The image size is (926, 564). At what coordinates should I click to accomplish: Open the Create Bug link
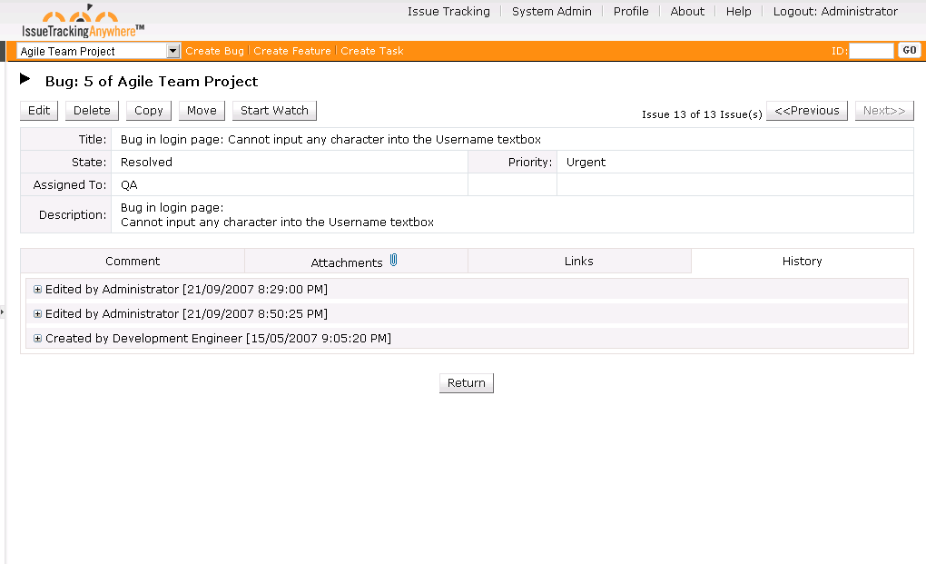coord(214,51)
